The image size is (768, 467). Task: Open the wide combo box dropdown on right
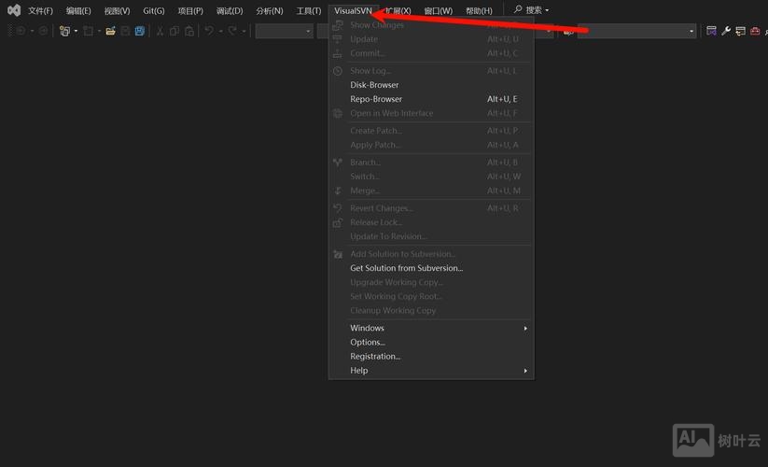click(691, 31)
